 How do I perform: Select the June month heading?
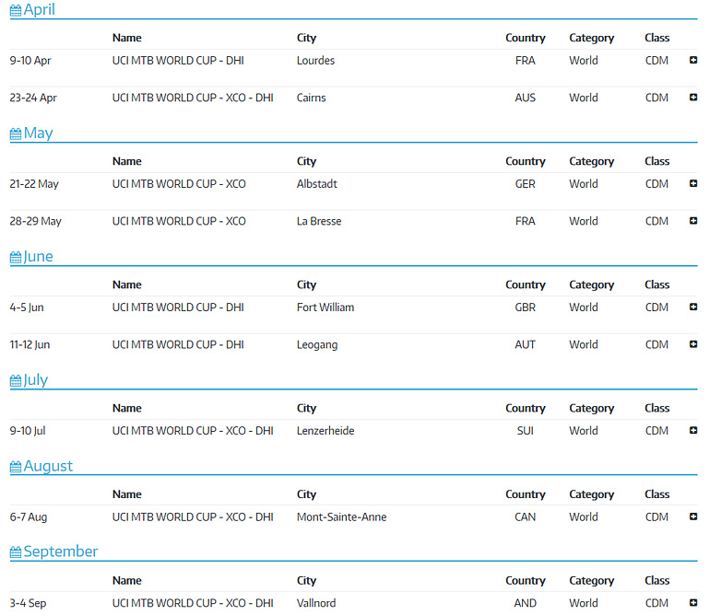coord(38,256)
